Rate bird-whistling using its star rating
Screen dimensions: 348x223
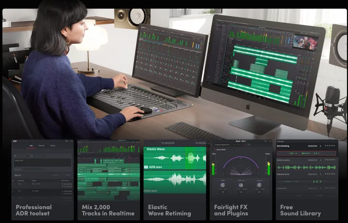click(330, 146)
